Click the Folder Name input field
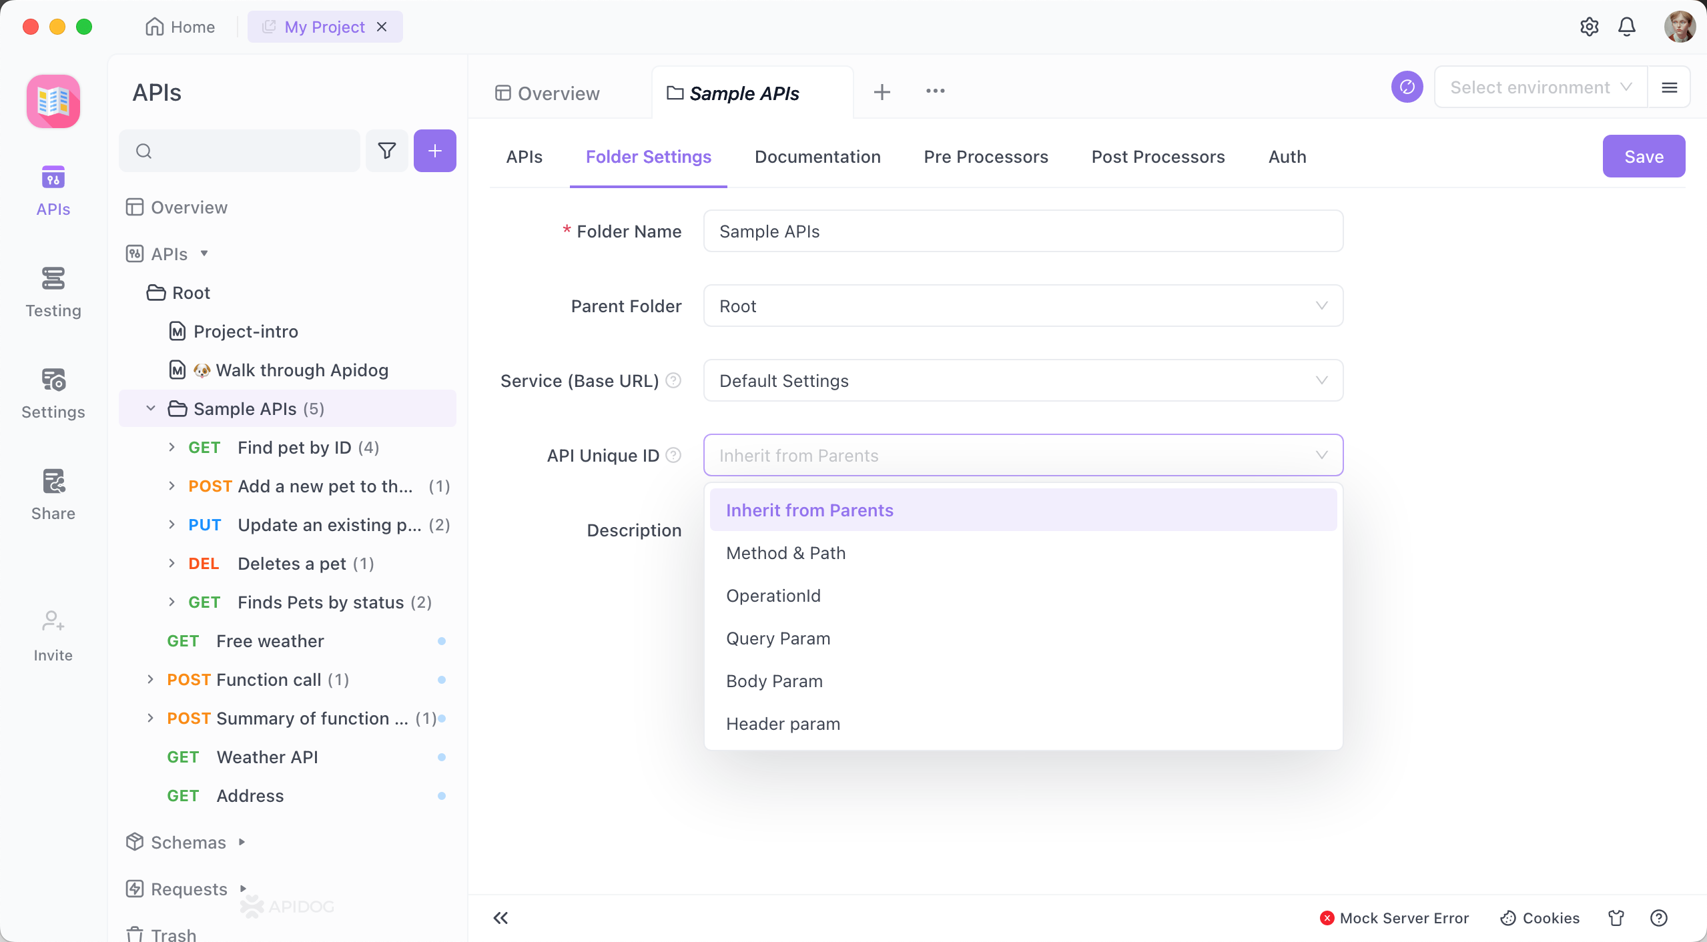Screen dimensions: 1707x942 tap(1023, 231)
